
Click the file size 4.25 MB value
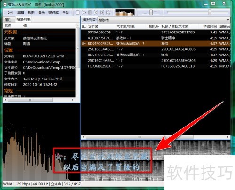coord(43,79)
